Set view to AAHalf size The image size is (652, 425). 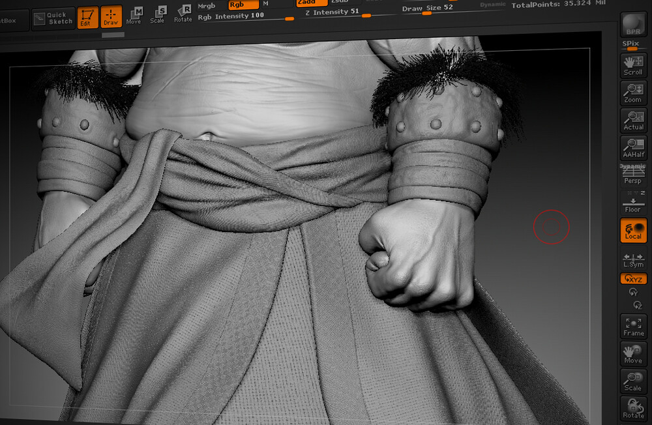(x=633, y=148)
